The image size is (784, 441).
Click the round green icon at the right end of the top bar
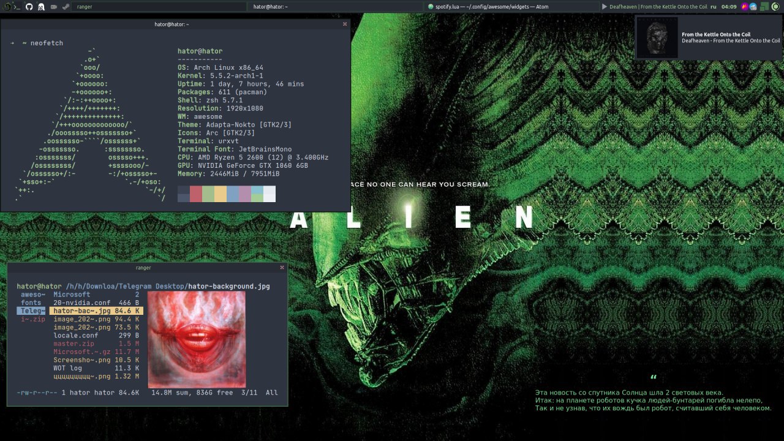tap(775, 7)
